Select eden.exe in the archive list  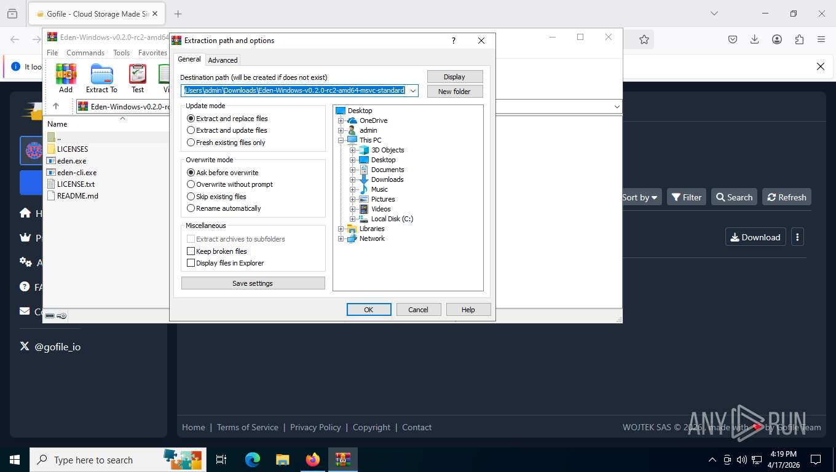[71, 160]
